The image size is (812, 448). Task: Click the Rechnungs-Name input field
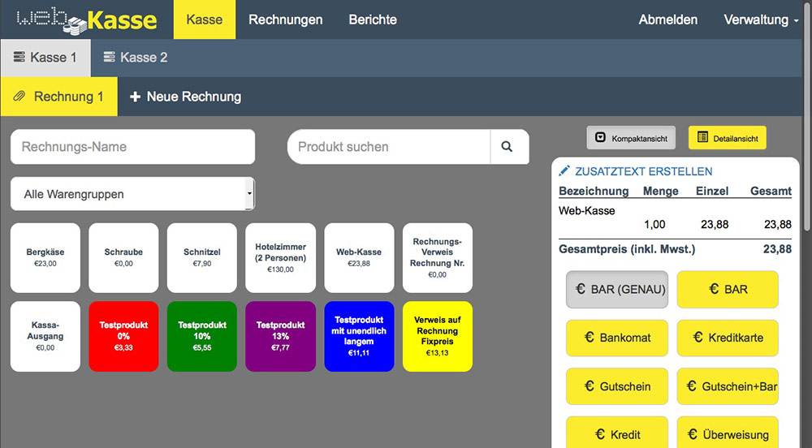click(132, 147)
